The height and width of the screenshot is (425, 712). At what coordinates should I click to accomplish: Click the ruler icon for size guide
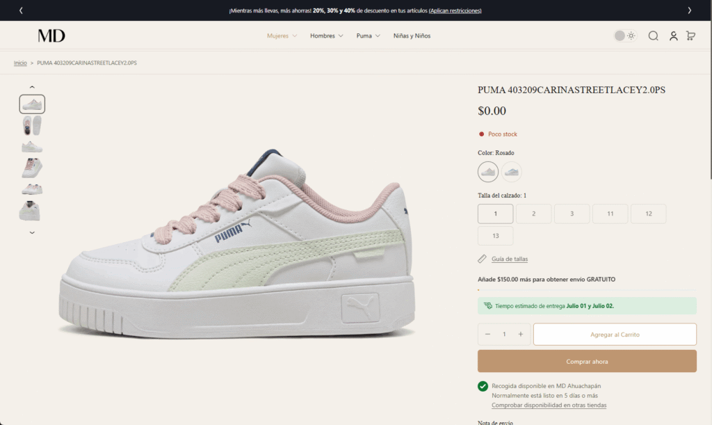click(483, 259)
